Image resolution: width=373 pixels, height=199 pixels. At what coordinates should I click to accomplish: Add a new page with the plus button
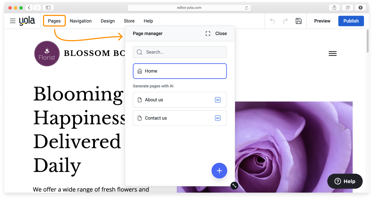click(219, 171)
